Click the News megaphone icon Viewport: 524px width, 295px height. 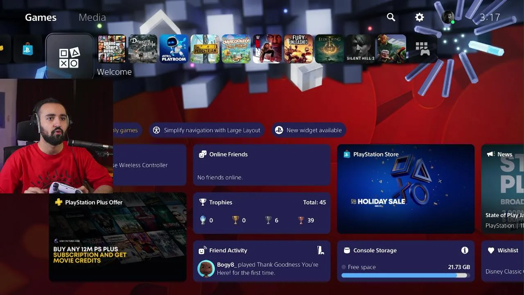coord(490,154)
